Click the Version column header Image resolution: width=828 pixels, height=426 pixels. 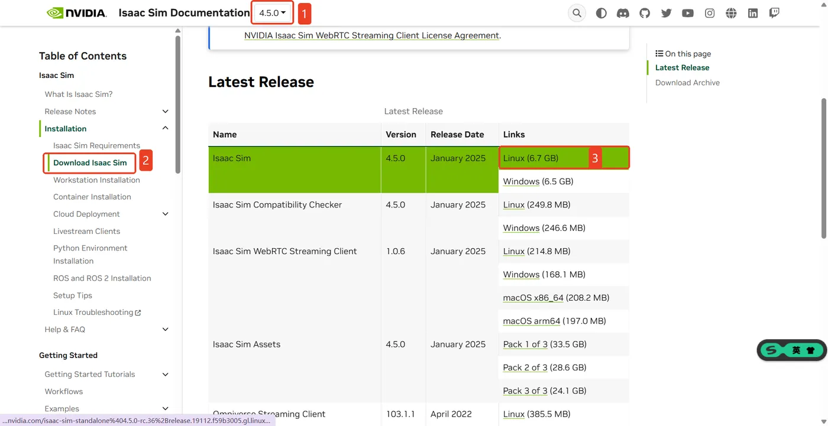click(x=401, y=134)
